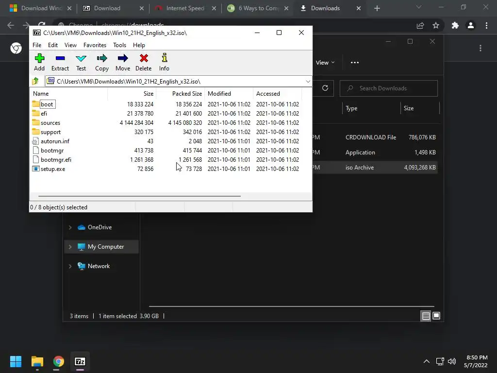The width and height of the screenshot is (497, 373).
Task: Go up one folder level in 7-Zip
Action: (35, 82)
